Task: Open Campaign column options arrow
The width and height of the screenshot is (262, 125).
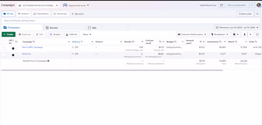Action: [x=69, y=42]
